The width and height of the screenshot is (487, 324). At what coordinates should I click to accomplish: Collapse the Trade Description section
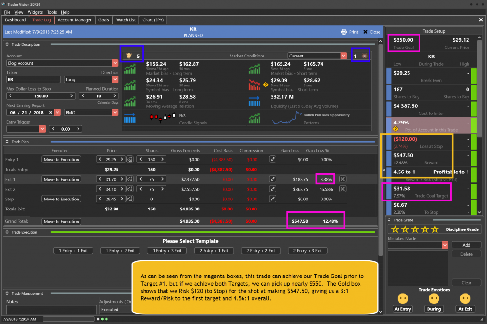click(7, 44)
